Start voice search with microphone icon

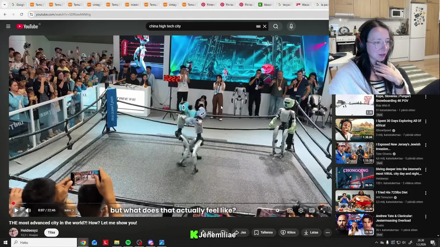tap(291, 26)
